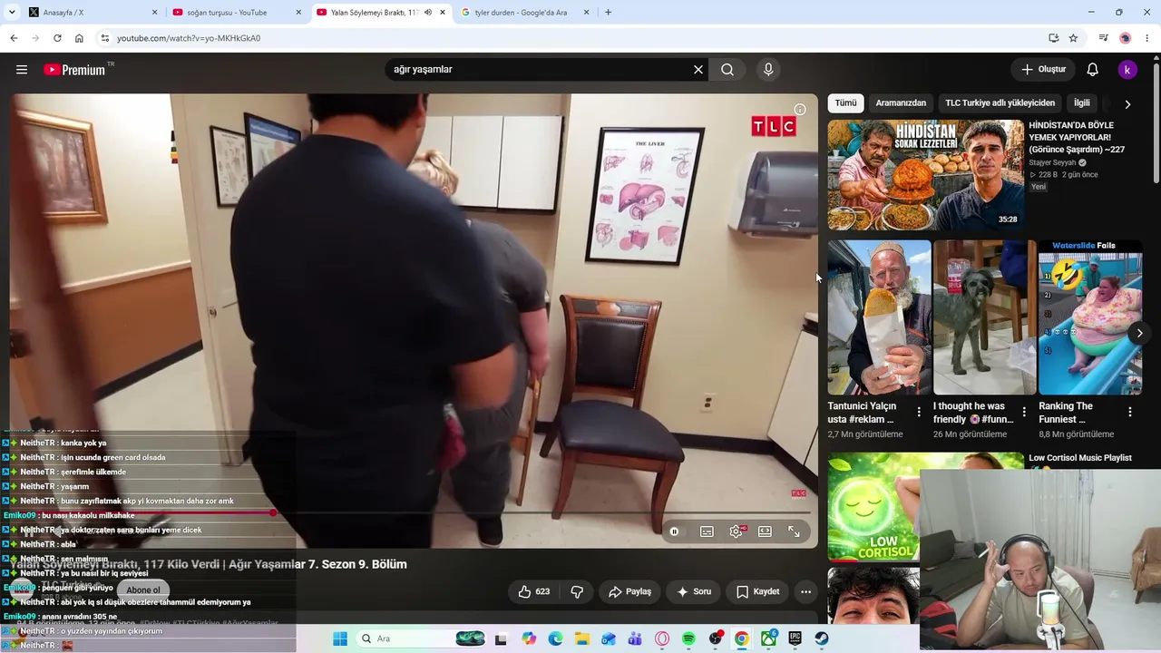The image size is (1161, 653).
Task: Close the tyler durden Google tab
Action: (x=586, y=13)
